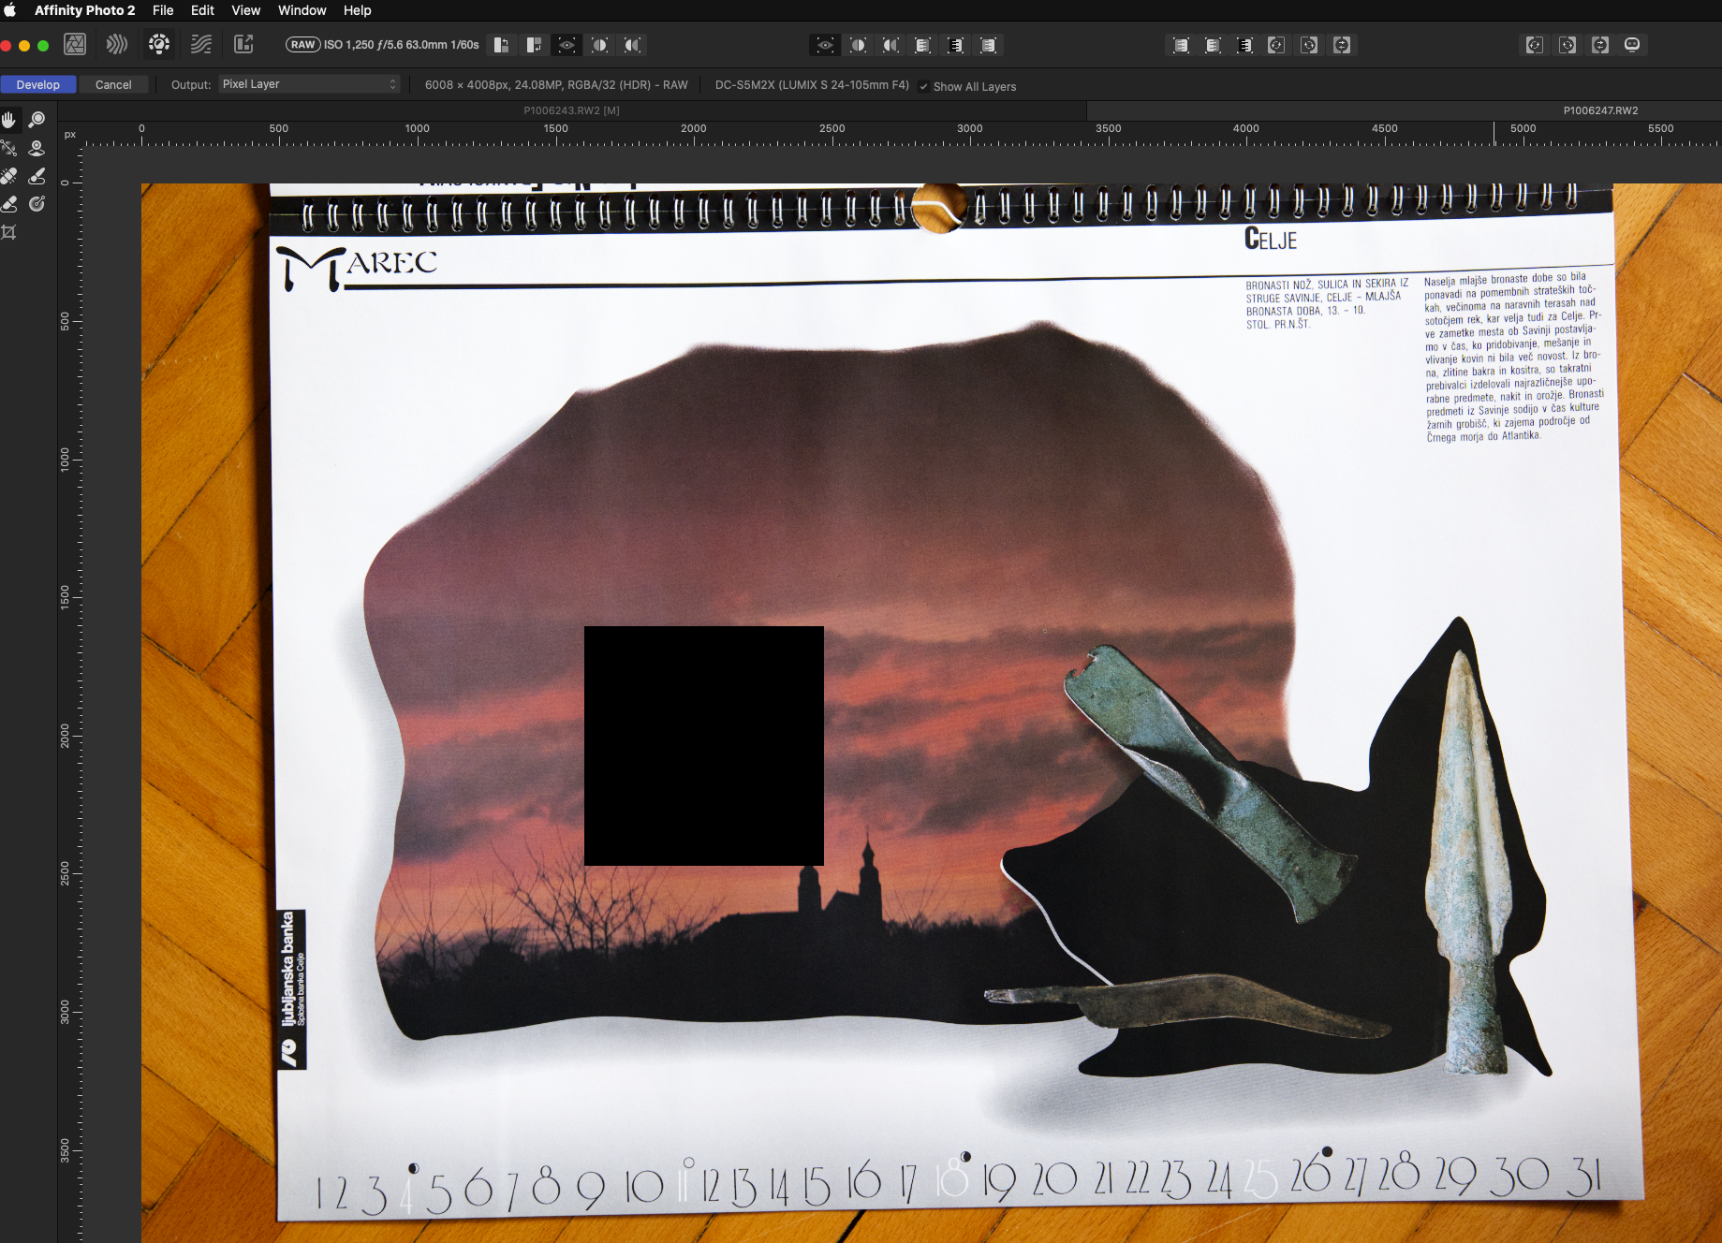Open the View menu
Image resolution: width=1722 pixels, height=1243 pixels.
pyautogui.click(x=245, y=10)
